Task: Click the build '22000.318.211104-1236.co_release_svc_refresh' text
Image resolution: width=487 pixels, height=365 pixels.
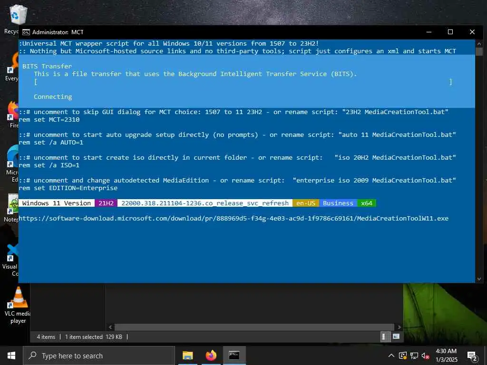Action: (205, 203)
